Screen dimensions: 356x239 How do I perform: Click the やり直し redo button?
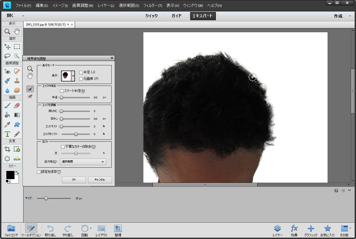click(x=68, y=231)
